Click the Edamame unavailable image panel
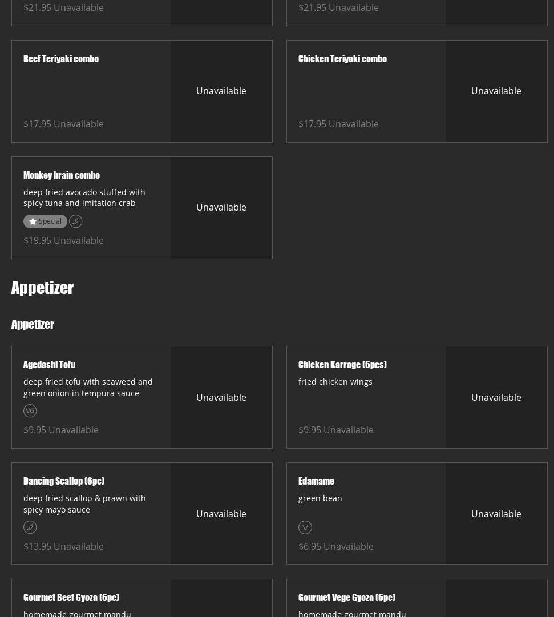The width and height of the screenshot is (554, 617). 496,514
